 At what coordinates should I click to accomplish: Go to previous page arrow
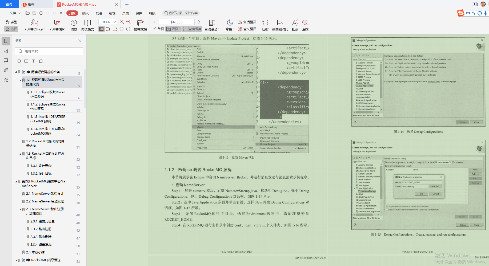[154, 22]
